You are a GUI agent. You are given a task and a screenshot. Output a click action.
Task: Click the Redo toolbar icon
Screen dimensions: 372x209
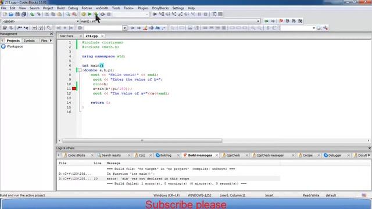(38, 14)
